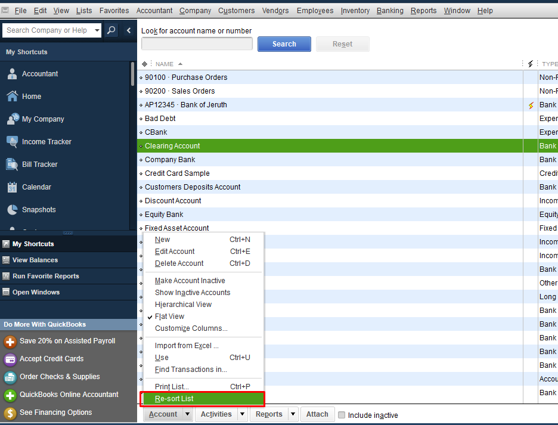Open the search scope dropdown arrow
The image size is (558, 425).
(x=97, y=30)
